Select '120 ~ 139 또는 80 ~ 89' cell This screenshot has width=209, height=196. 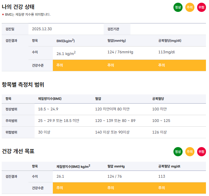(x=115, y=121)
